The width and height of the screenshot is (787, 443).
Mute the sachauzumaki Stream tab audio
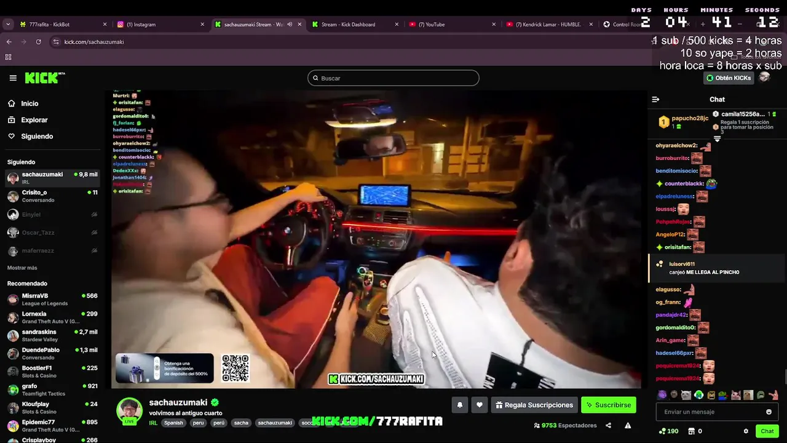pos(290,25)
